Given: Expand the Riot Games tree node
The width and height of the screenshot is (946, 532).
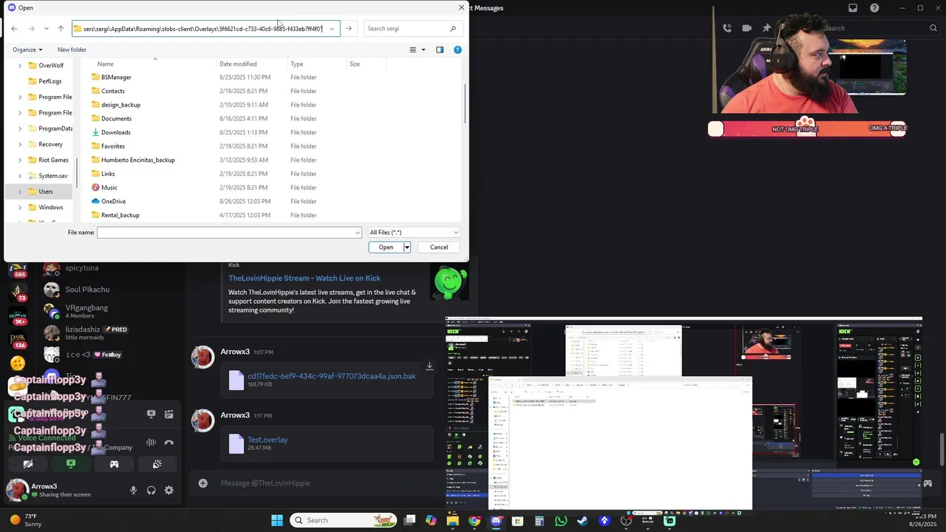Looking at the screenshot, I should [20, 160].
